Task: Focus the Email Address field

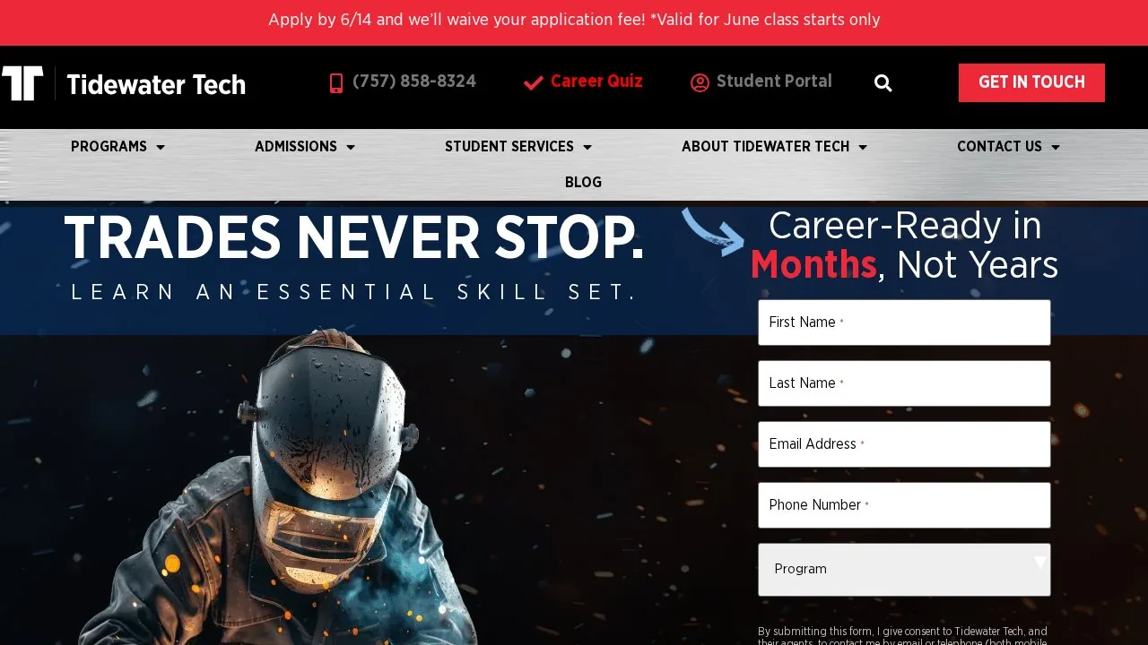Action: click(x=904, y=444)
